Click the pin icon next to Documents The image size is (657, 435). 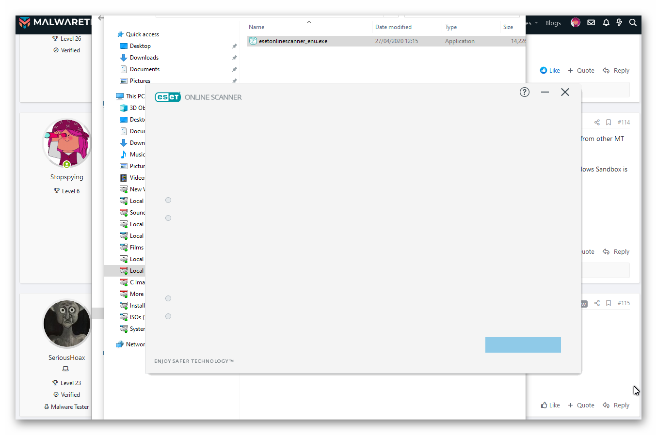tap(235, 69)
